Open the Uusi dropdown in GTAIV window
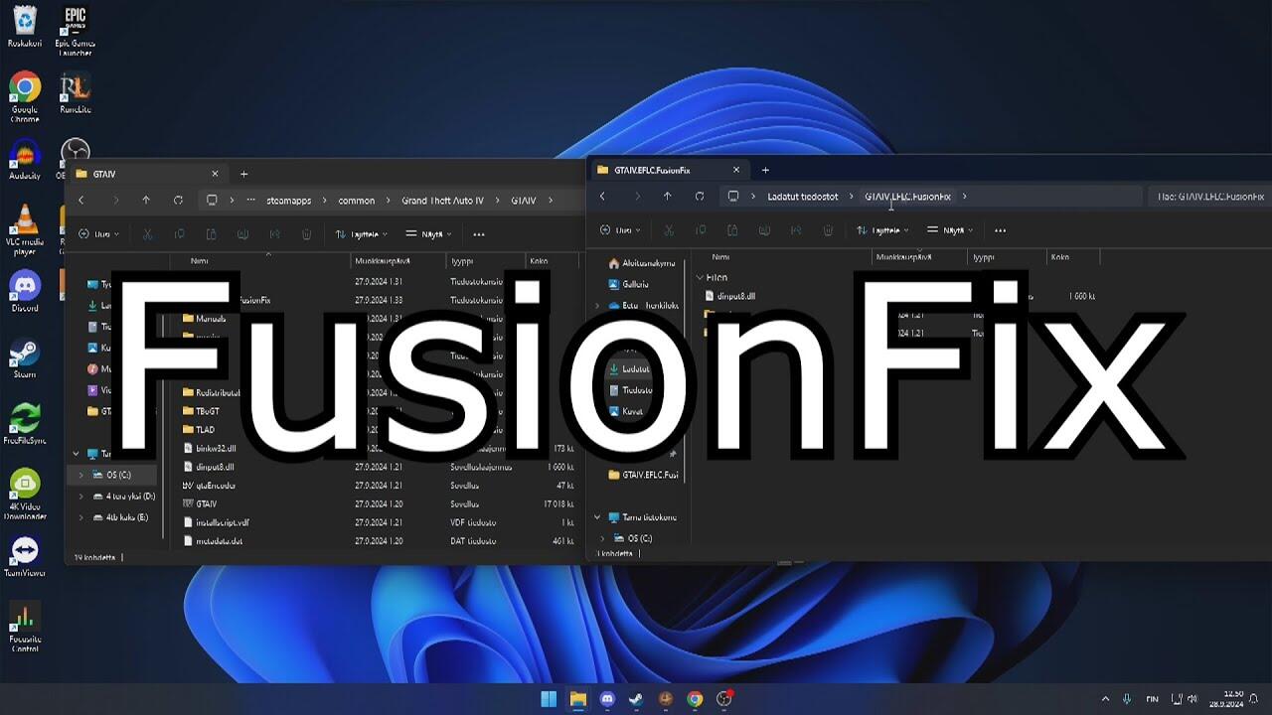 (x=96, y=234)
